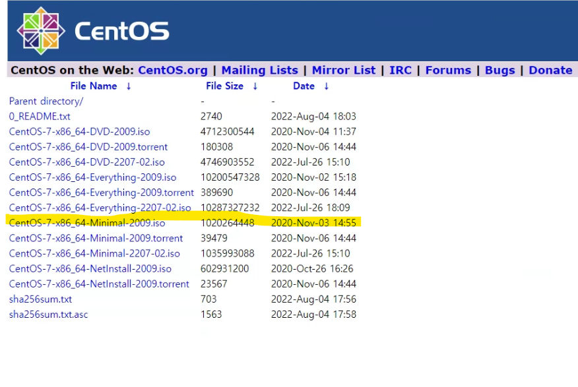
Task: Select date 2020-Nov-03 14:55
Action: pyautogui.click(x=313, y=223)
